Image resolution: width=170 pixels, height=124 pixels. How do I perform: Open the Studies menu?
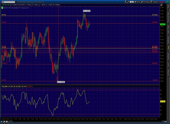pyautogui.click(x=154, y=2)
